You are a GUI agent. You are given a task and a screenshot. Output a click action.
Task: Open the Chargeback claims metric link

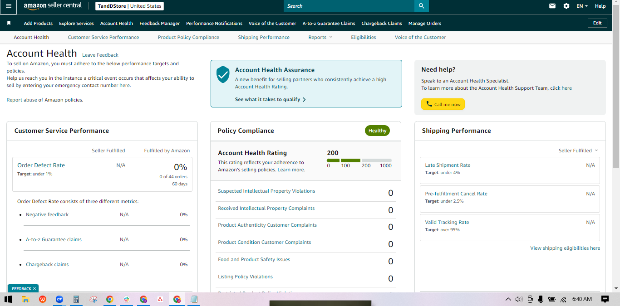tap(47, 264)
